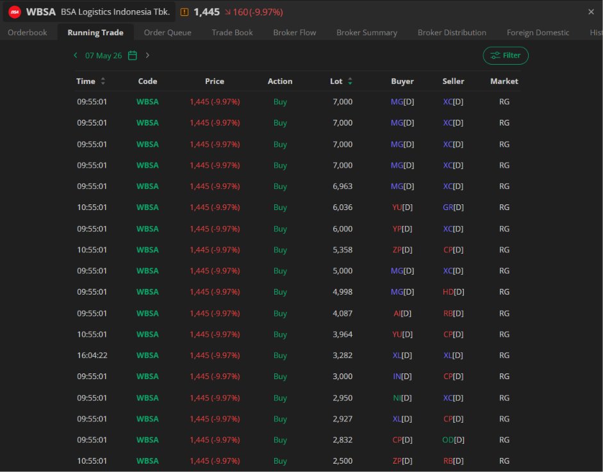Click seller RB[D] in 2,500 lot row
Viewport: 603px width, 472px height.
[453, 461]
